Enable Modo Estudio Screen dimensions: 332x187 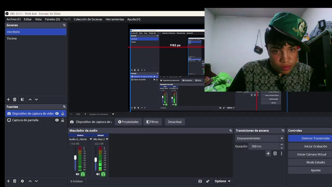point(310,162)
